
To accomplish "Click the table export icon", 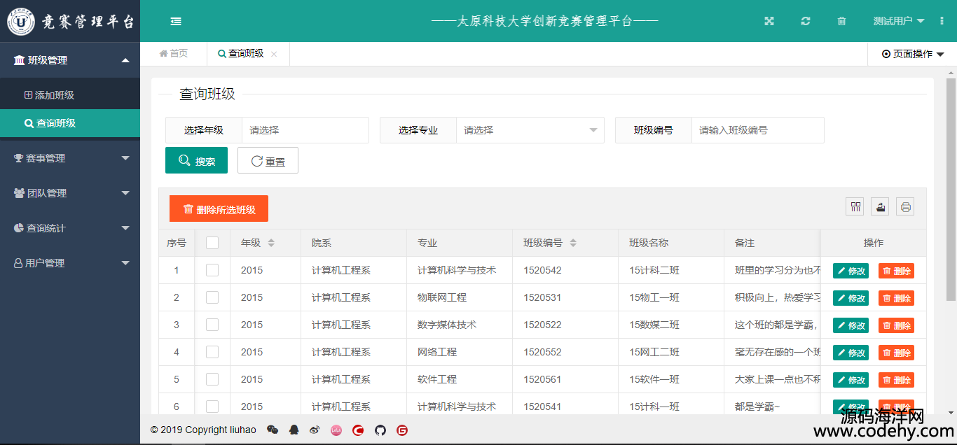I will 881,206.
